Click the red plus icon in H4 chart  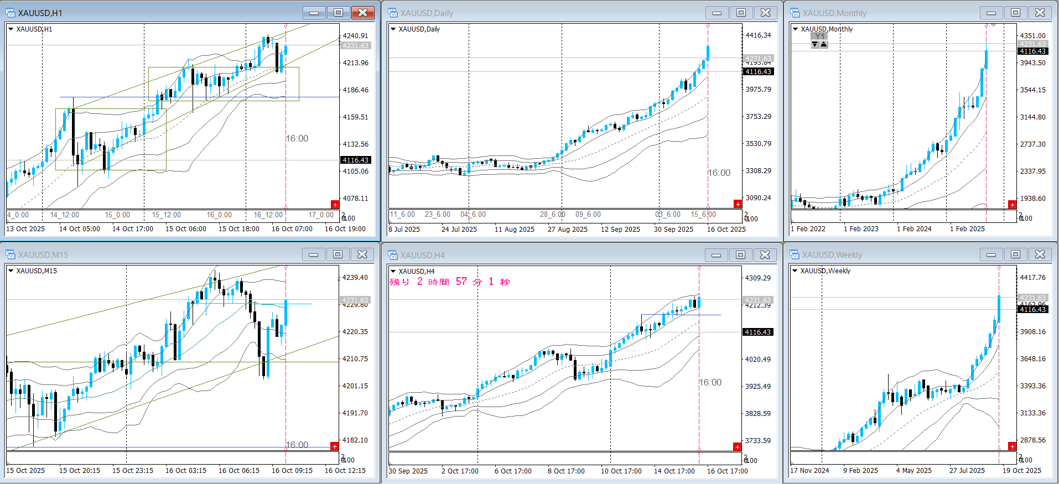(x=737, y=446)
